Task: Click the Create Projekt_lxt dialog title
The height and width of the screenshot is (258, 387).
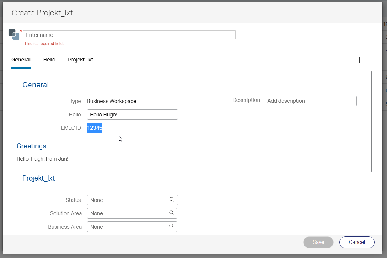Action: pyautogui.click(x=42, y=13)
